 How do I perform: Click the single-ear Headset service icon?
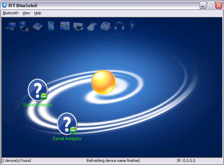[x=132, y=26]
